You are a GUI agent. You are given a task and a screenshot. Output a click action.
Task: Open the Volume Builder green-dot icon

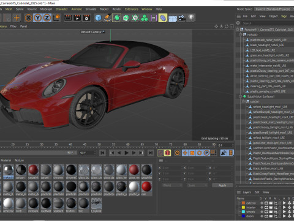[x=135, y=18]
